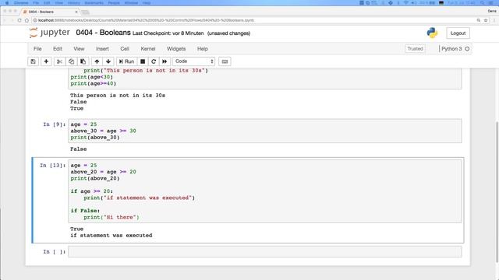This screenshot has height=280, width=499.
Task: Restart kernel and rerun all with fast-forward icon
Action: pos(165,61)
